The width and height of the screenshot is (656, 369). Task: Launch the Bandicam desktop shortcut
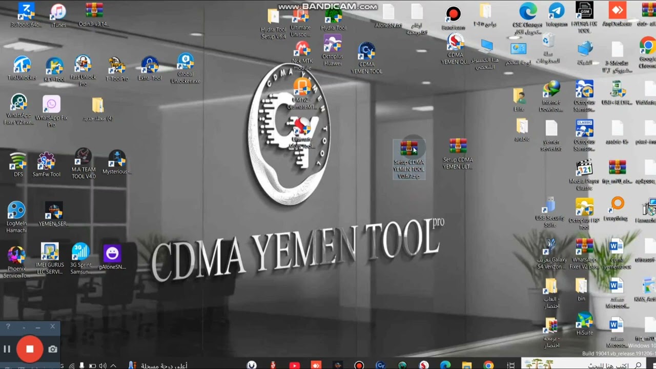click(x=453, y=18)
